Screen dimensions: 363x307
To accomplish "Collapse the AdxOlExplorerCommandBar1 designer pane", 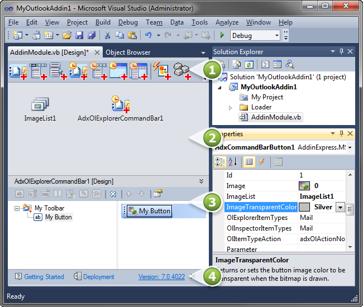I will (x=201, y=181).
